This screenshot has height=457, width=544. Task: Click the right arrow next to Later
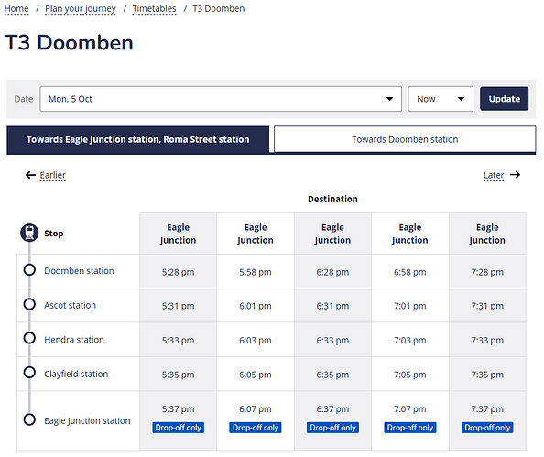click(x=516, y=175)
